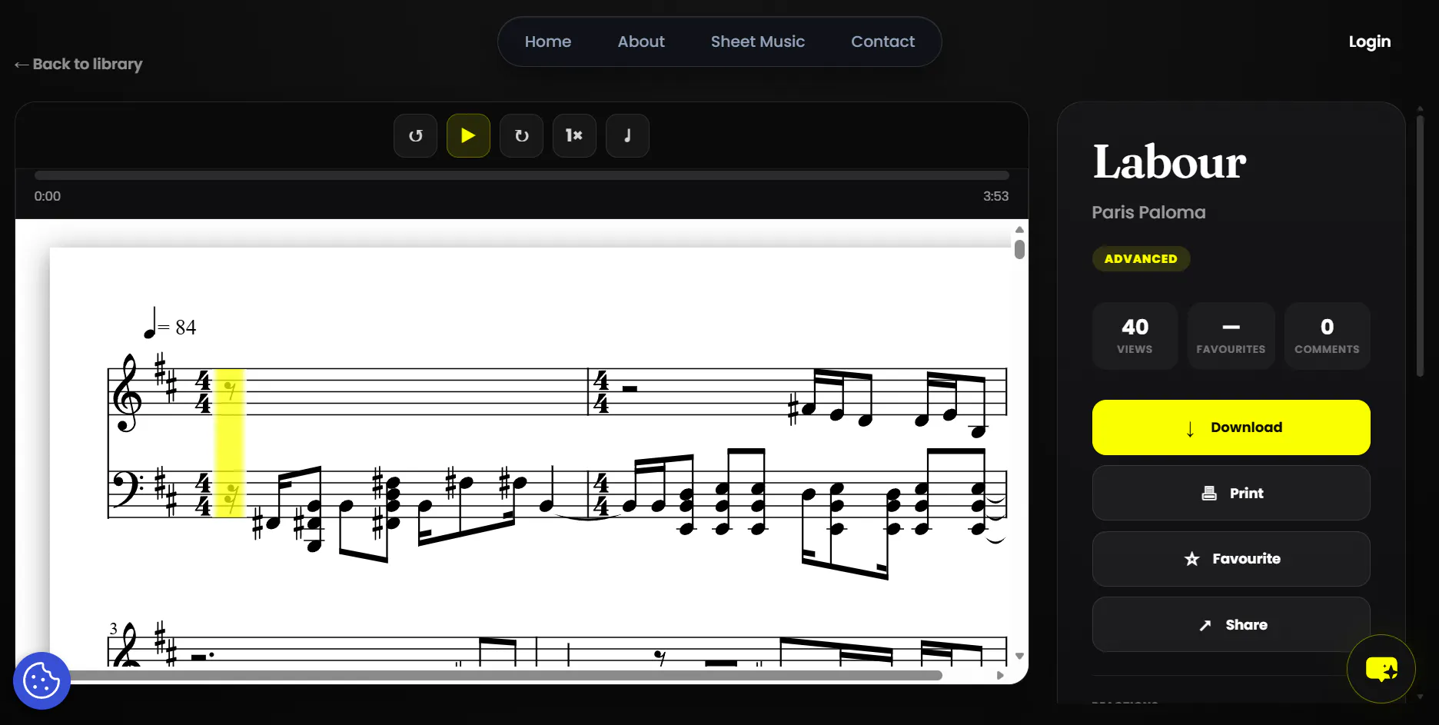Go back to library
This screenshot has height=725, width=1439.
pyautogui.click(x=78, y=64)
